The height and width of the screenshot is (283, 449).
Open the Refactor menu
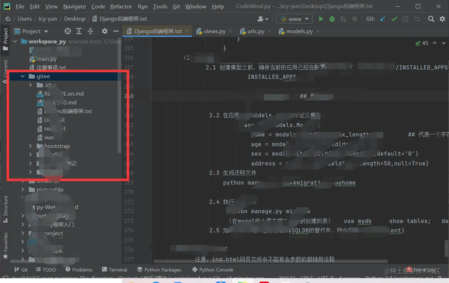(122, 6)
